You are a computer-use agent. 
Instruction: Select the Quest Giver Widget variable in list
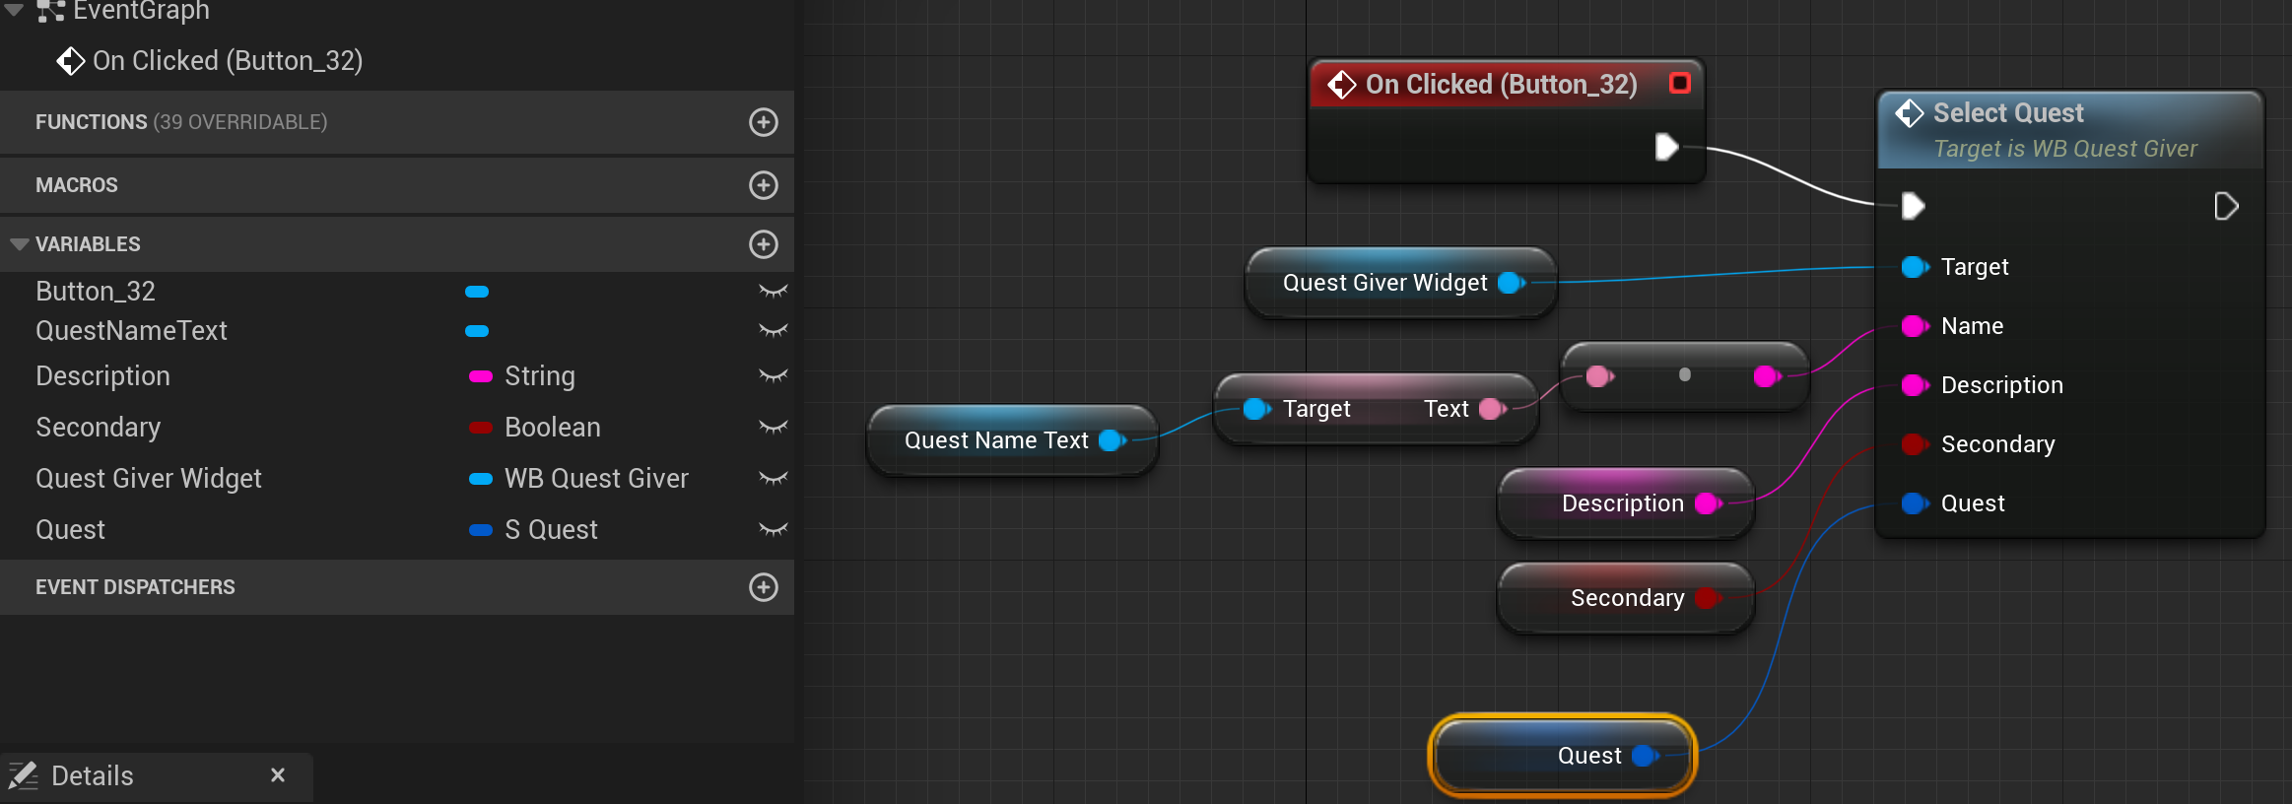point(149,479)
